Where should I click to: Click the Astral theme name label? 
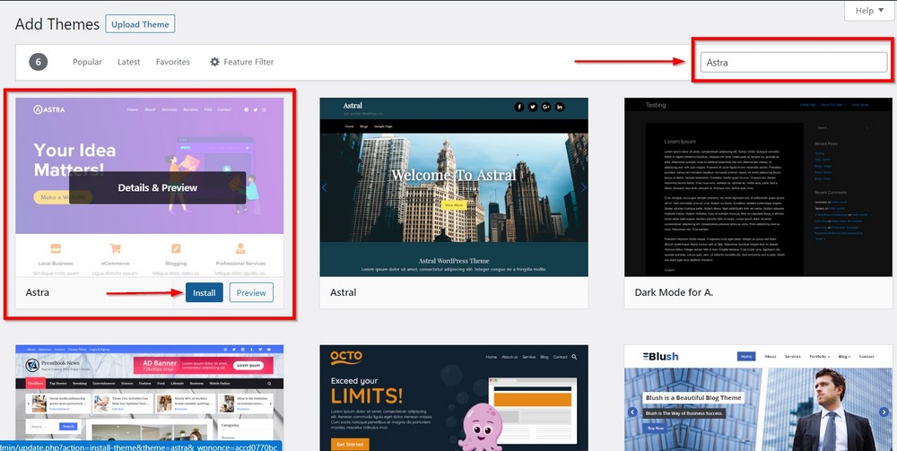pos(344,292)
